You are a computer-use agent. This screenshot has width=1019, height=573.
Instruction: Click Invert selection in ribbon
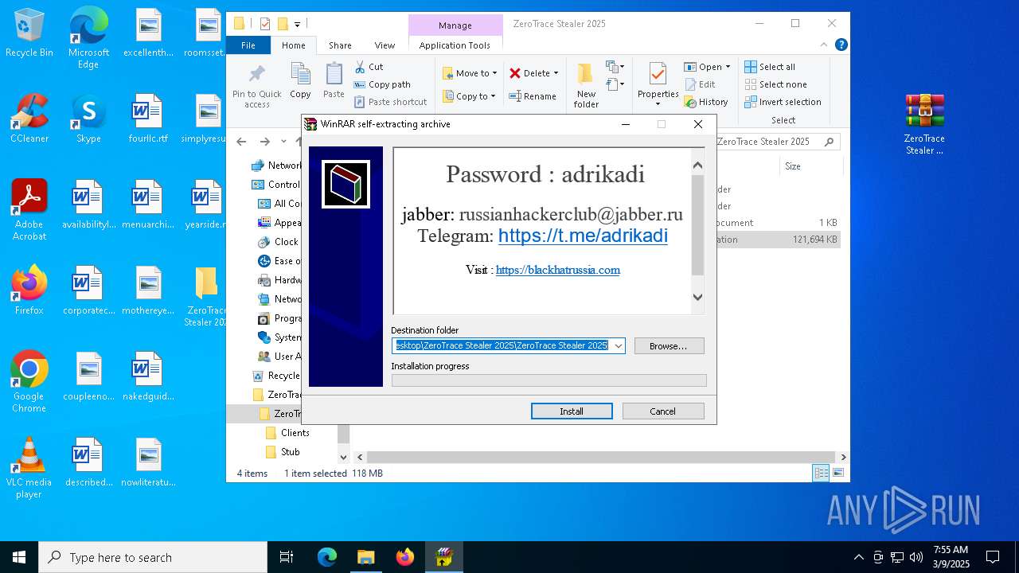[x=783, y=102]
